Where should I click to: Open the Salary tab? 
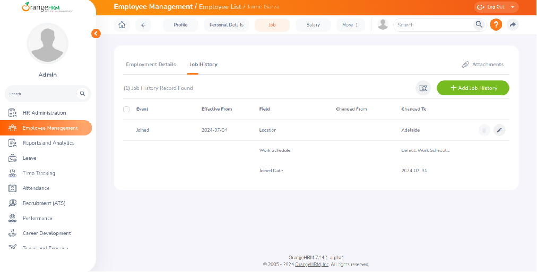[x=314, y=25]
